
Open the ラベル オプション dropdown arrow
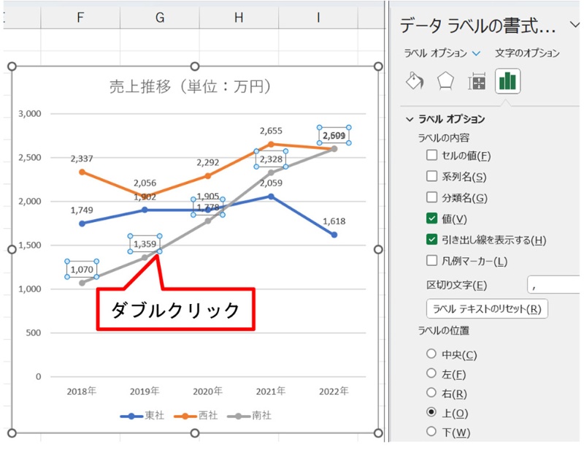click(477, 53)
